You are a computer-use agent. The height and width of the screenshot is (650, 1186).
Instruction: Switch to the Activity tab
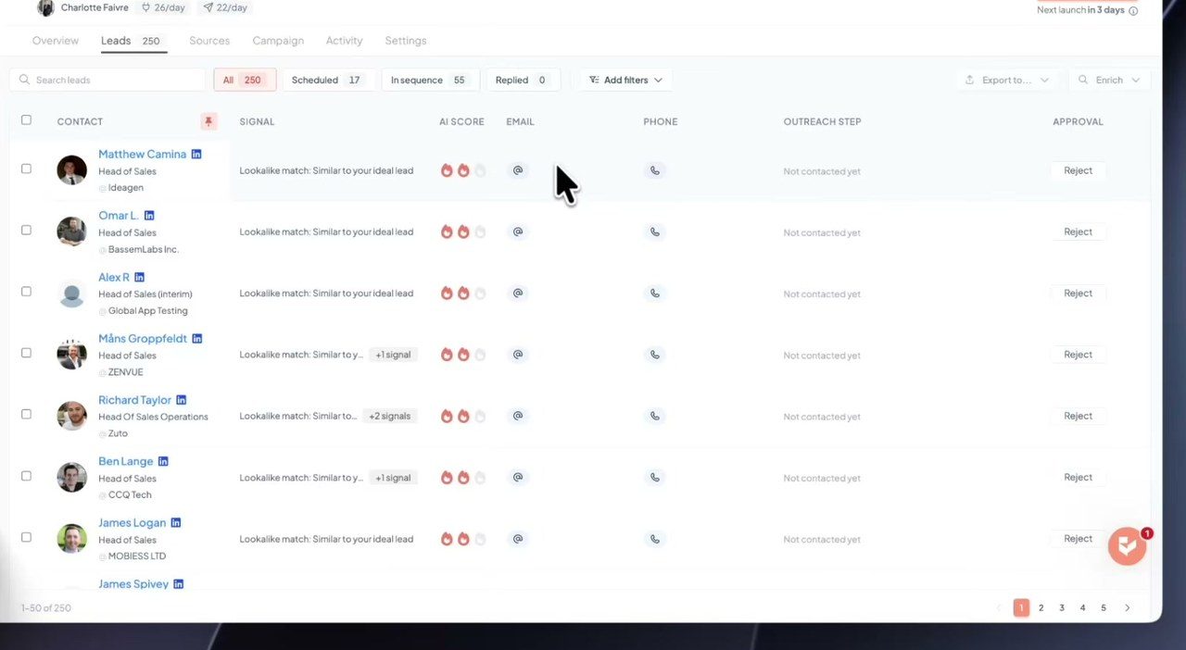point(344,41)
